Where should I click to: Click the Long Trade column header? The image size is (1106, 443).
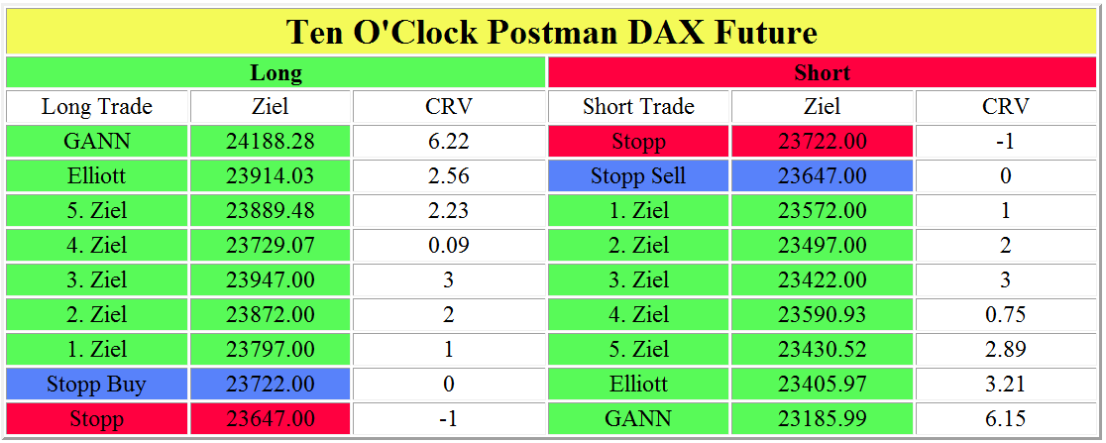(97, 107)
